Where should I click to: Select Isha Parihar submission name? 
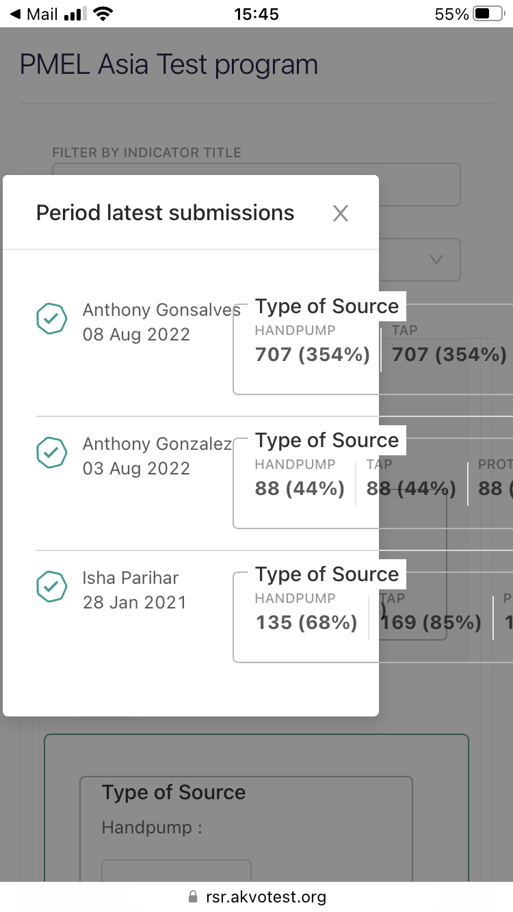131,578
